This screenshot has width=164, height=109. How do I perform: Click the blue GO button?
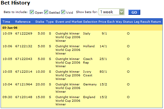134,12
